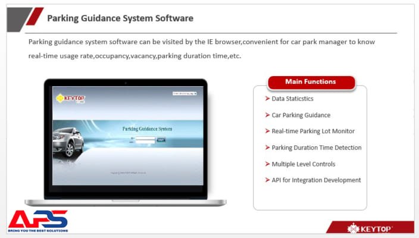This screenshot has width=419, height=238.
Task: Click the arrow bullet beside API for Integration Development
Action: click(x=267, y=180)
